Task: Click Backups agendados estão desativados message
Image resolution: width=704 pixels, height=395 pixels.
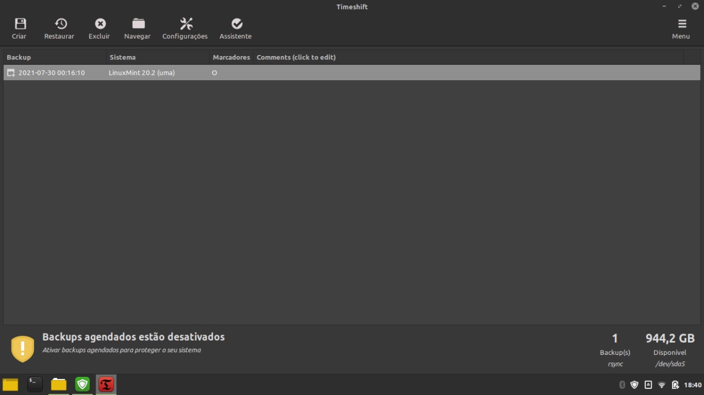Action: [134, 337]
